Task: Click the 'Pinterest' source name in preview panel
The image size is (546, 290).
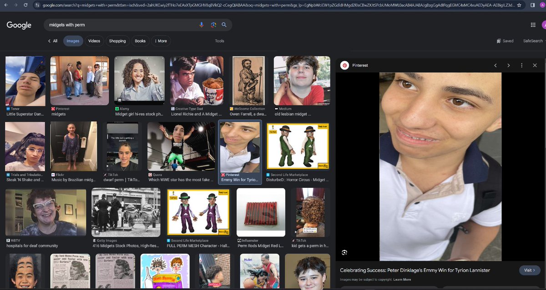Action: pos(360,65)
